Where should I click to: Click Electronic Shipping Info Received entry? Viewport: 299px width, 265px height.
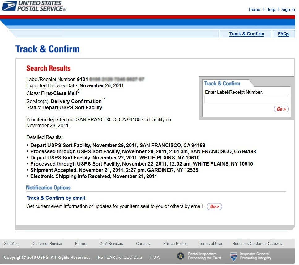[93, 176]
